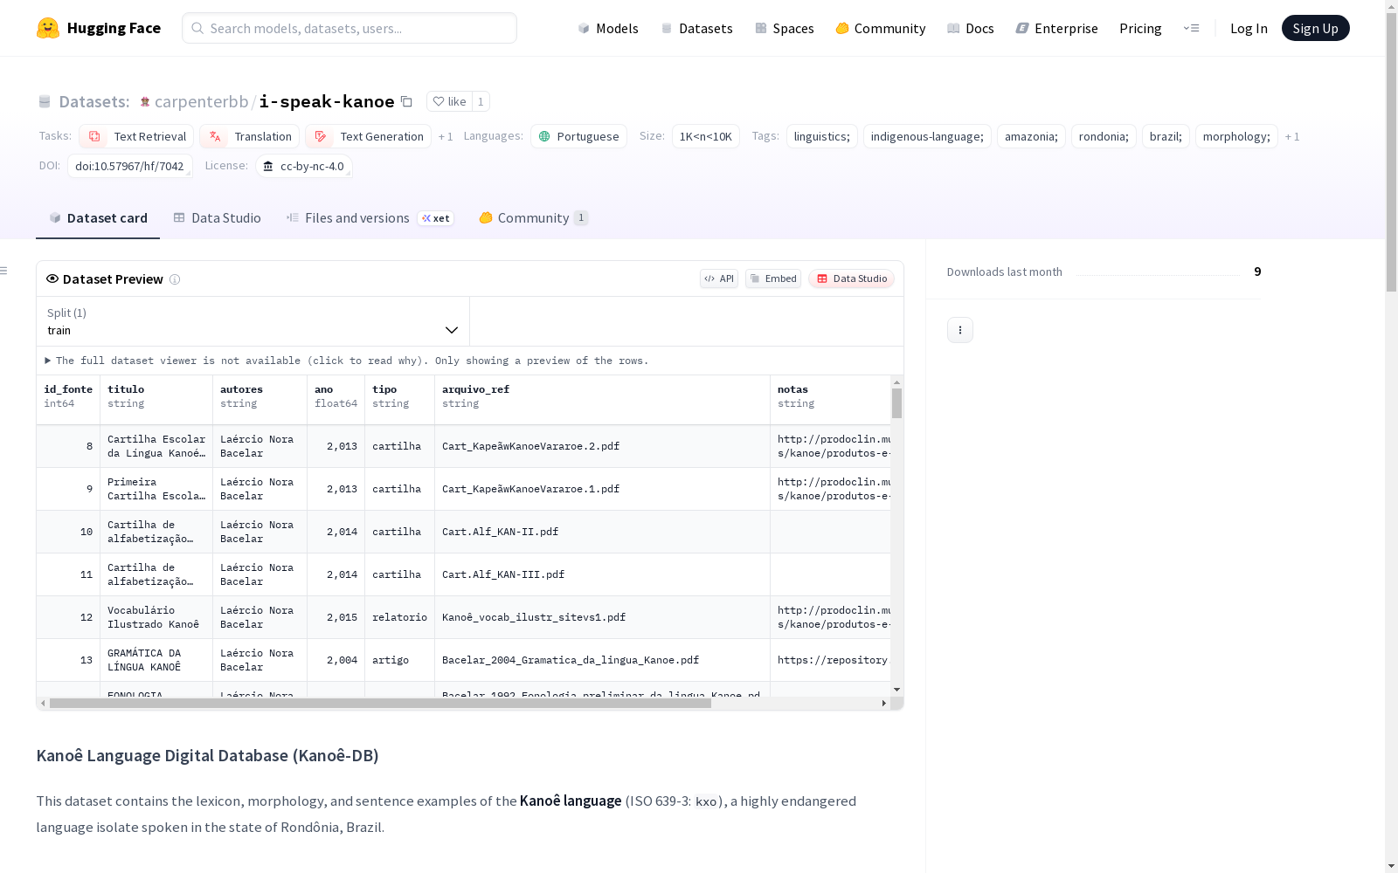Open the Files and versions tab
1398x873 pixels.
pyautogui.click(x=370, y=218)
